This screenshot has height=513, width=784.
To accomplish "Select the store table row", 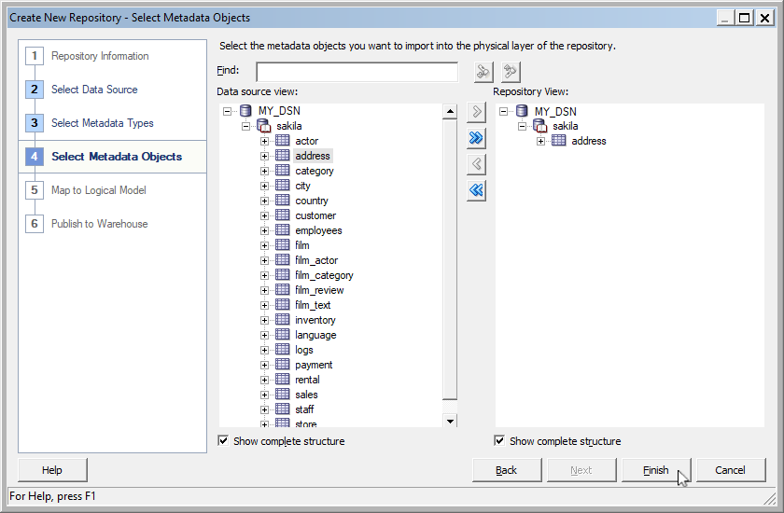I will point(305,424).
